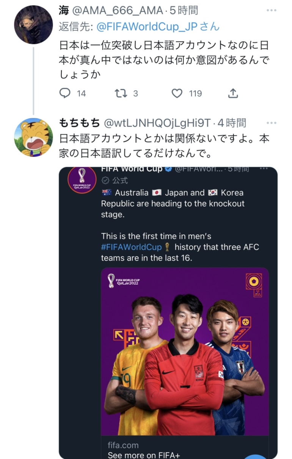Open the @wtLJNHQOjLgHi9T handle

(157, 123)
